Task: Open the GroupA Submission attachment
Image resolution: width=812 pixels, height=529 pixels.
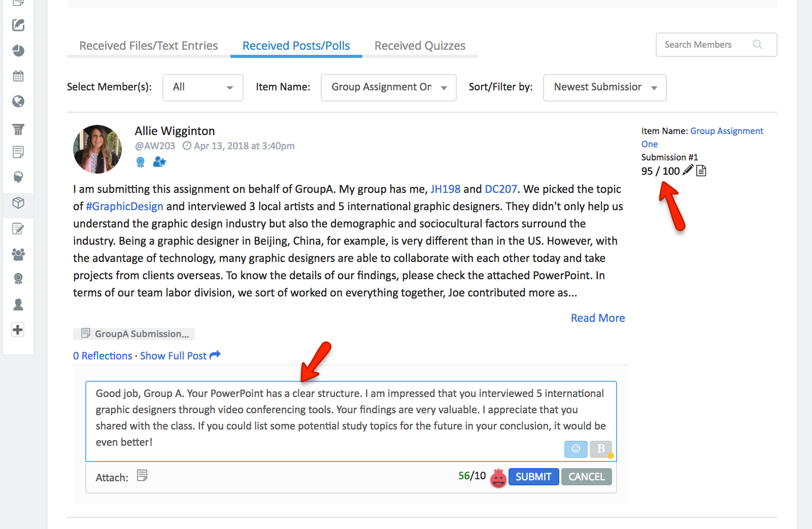Action: pyautogui.click(x=134, y=334)
